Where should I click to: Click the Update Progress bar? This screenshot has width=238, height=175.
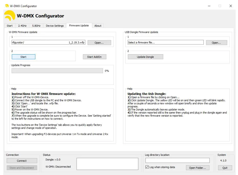[x=57, y=71]
